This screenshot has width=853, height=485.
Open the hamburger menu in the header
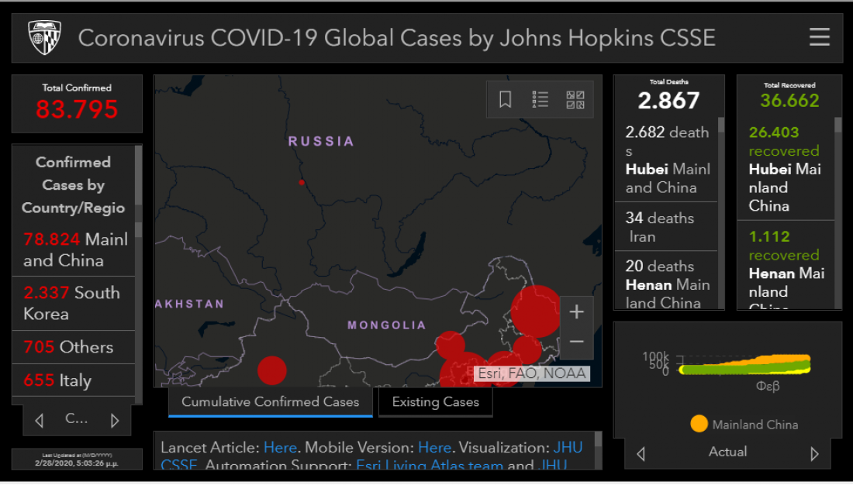pyautogui.click(x=819, y=37)
